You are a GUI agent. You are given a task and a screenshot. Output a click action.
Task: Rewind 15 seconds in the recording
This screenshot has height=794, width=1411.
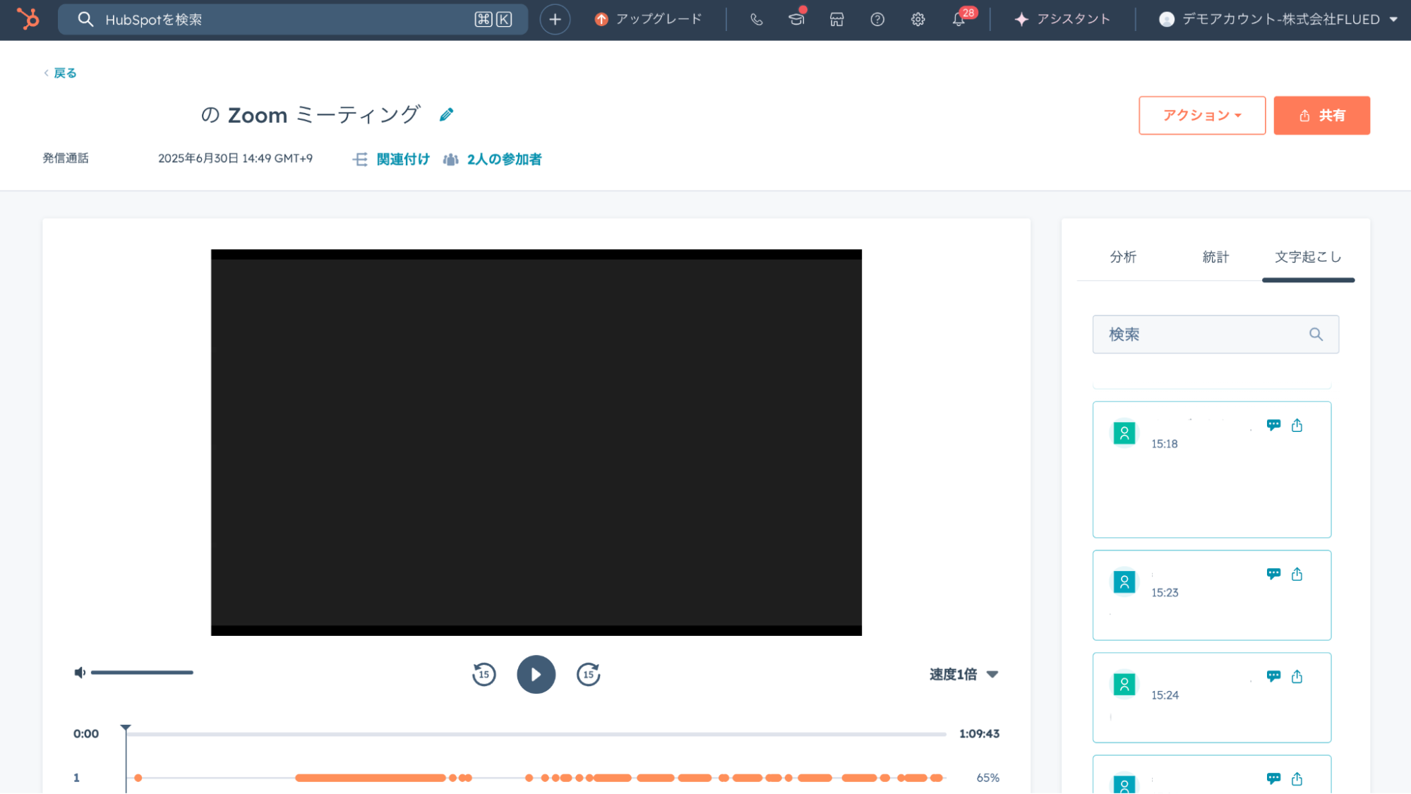(x=484, y=675)
